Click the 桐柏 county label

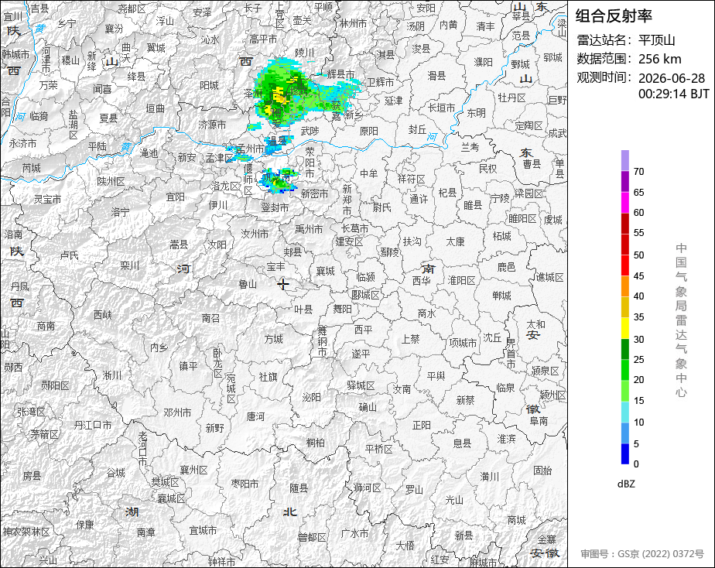(x=316, y=442)
